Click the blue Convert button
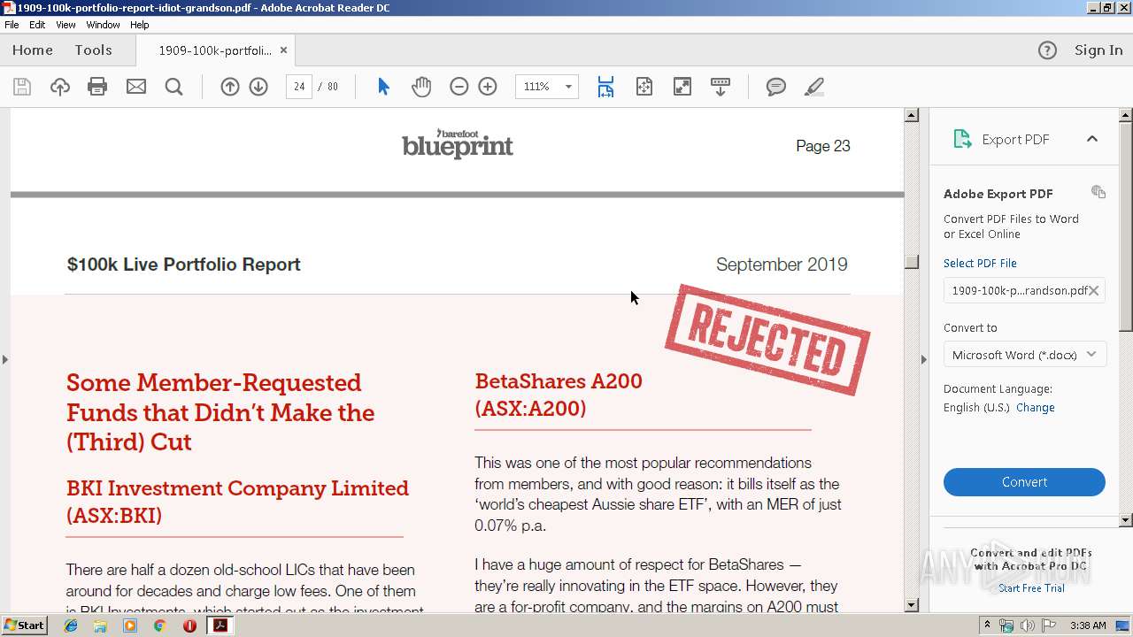Viewport: 1133px width, 637px height. 1024,482
